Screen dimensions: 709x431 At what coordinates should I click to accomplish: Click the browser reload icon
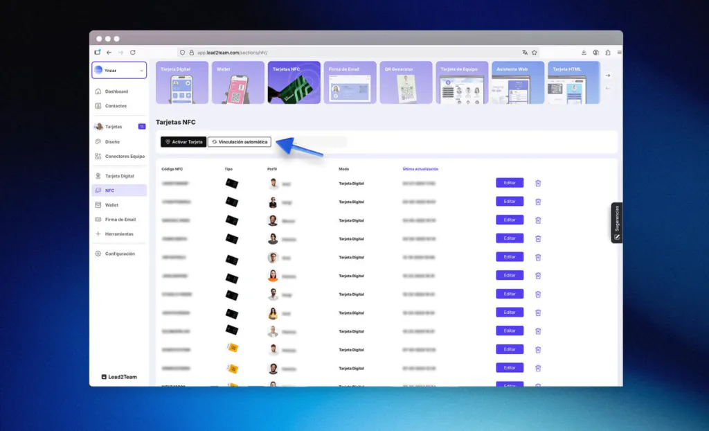(x=132, y=53)
